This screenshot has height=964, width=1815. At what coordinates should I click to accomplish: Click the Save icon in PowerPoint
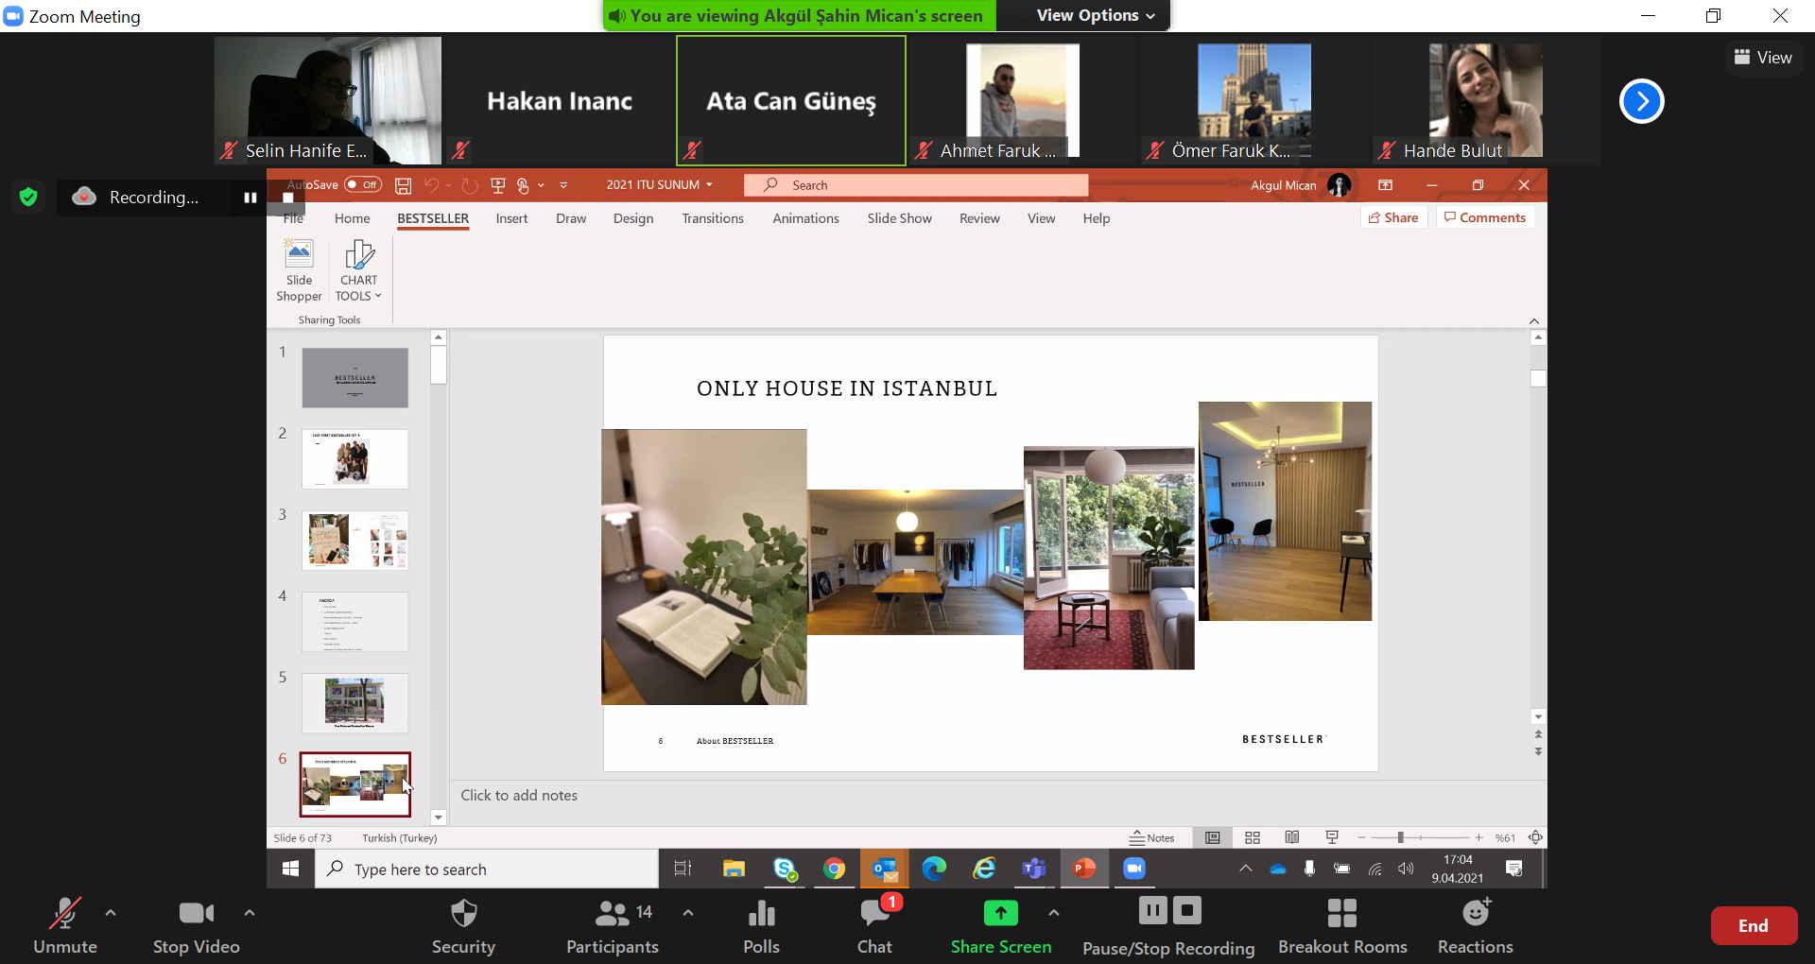404,185
